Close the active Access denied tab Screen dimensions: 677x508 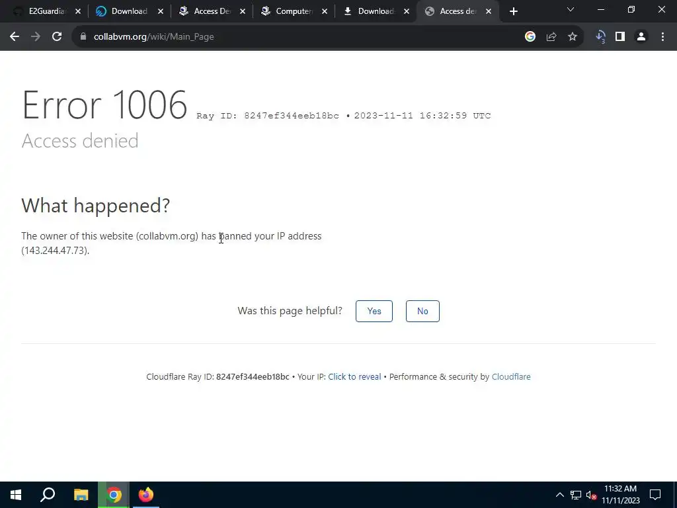point(489,12)
